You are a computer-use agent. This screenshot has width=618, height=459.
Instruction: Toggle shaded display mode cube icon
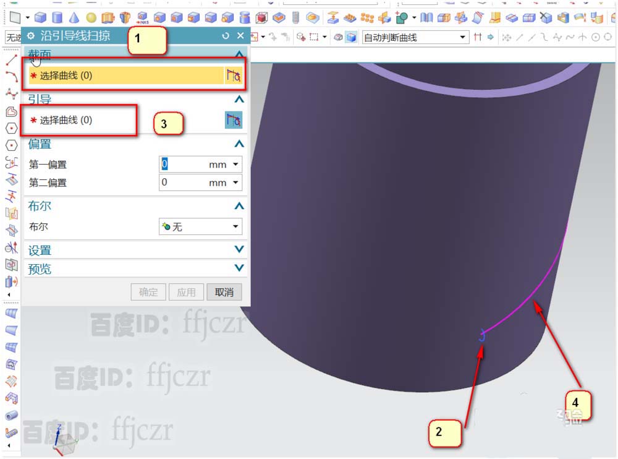[351, 38]
